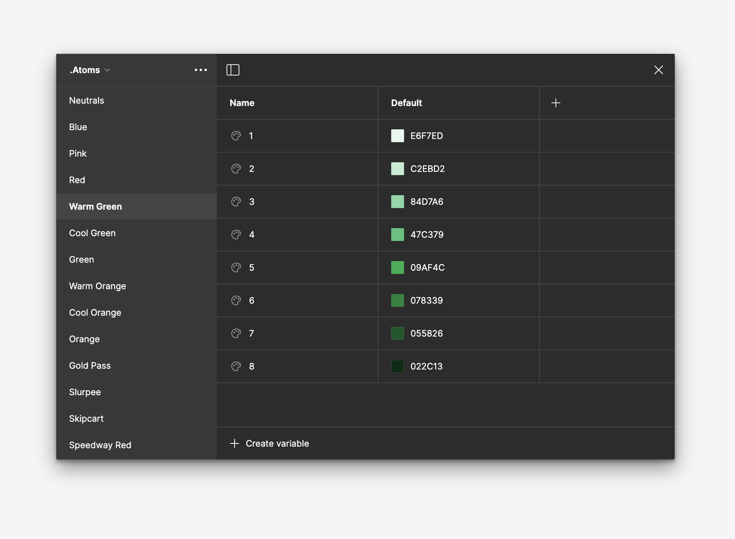Viewport: 735px width, 539px height.
Task: Select the Warm Green group
Action: click(137, 206)
